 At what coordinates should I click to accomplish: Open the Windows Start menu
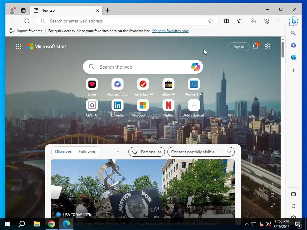[x=7, y=224]
